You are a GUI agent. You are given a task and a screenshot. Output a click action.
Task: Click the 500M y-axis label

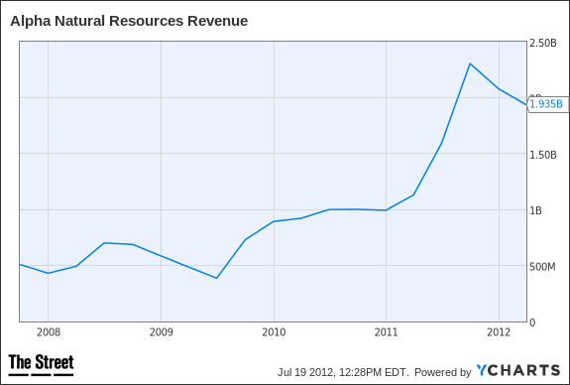(x=542, y=267)
